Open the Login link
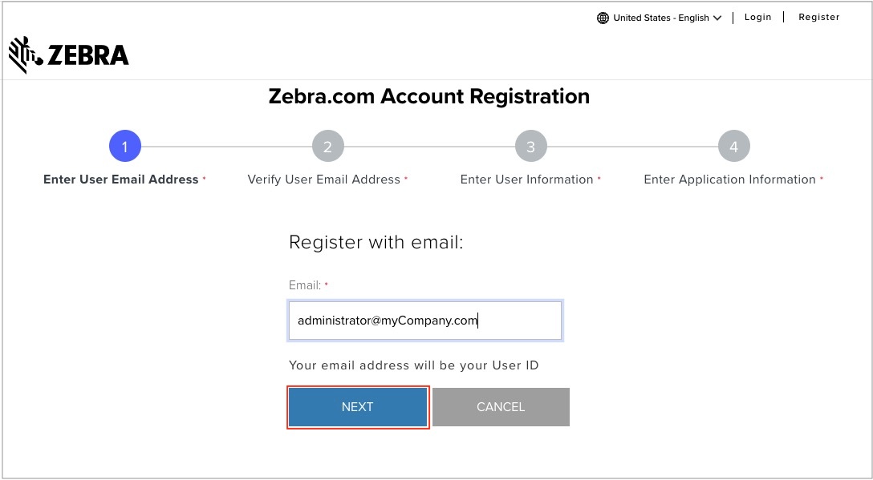This screenshot has width=873, height=480. pos(757,18)
